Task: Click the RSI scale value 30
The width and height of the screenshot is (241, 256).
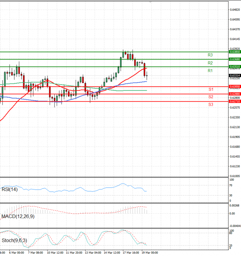Action: 231,196
